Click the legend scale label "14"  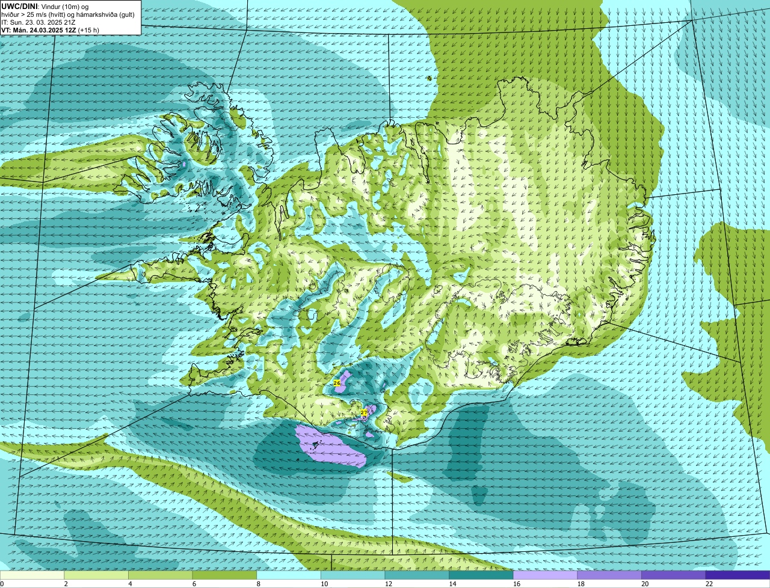pos(453,584)
